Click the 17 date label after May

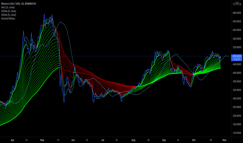point(58,140)
